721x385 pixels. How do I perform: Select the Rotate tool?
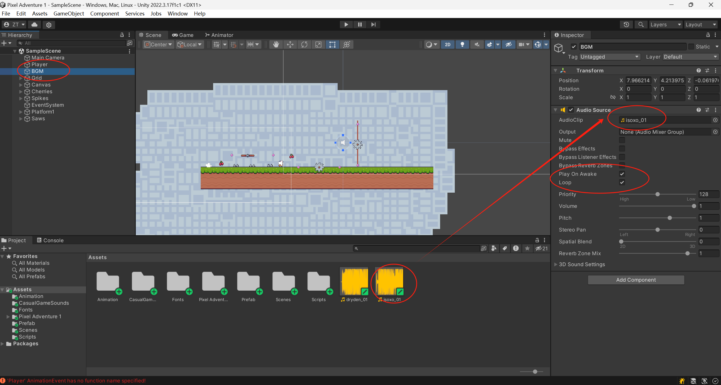pos(304,44)
